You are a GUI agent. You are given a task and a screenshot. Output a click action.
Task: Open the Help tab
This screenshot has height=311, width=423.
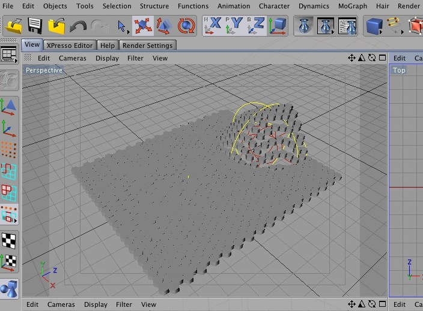tap(108, 46)
